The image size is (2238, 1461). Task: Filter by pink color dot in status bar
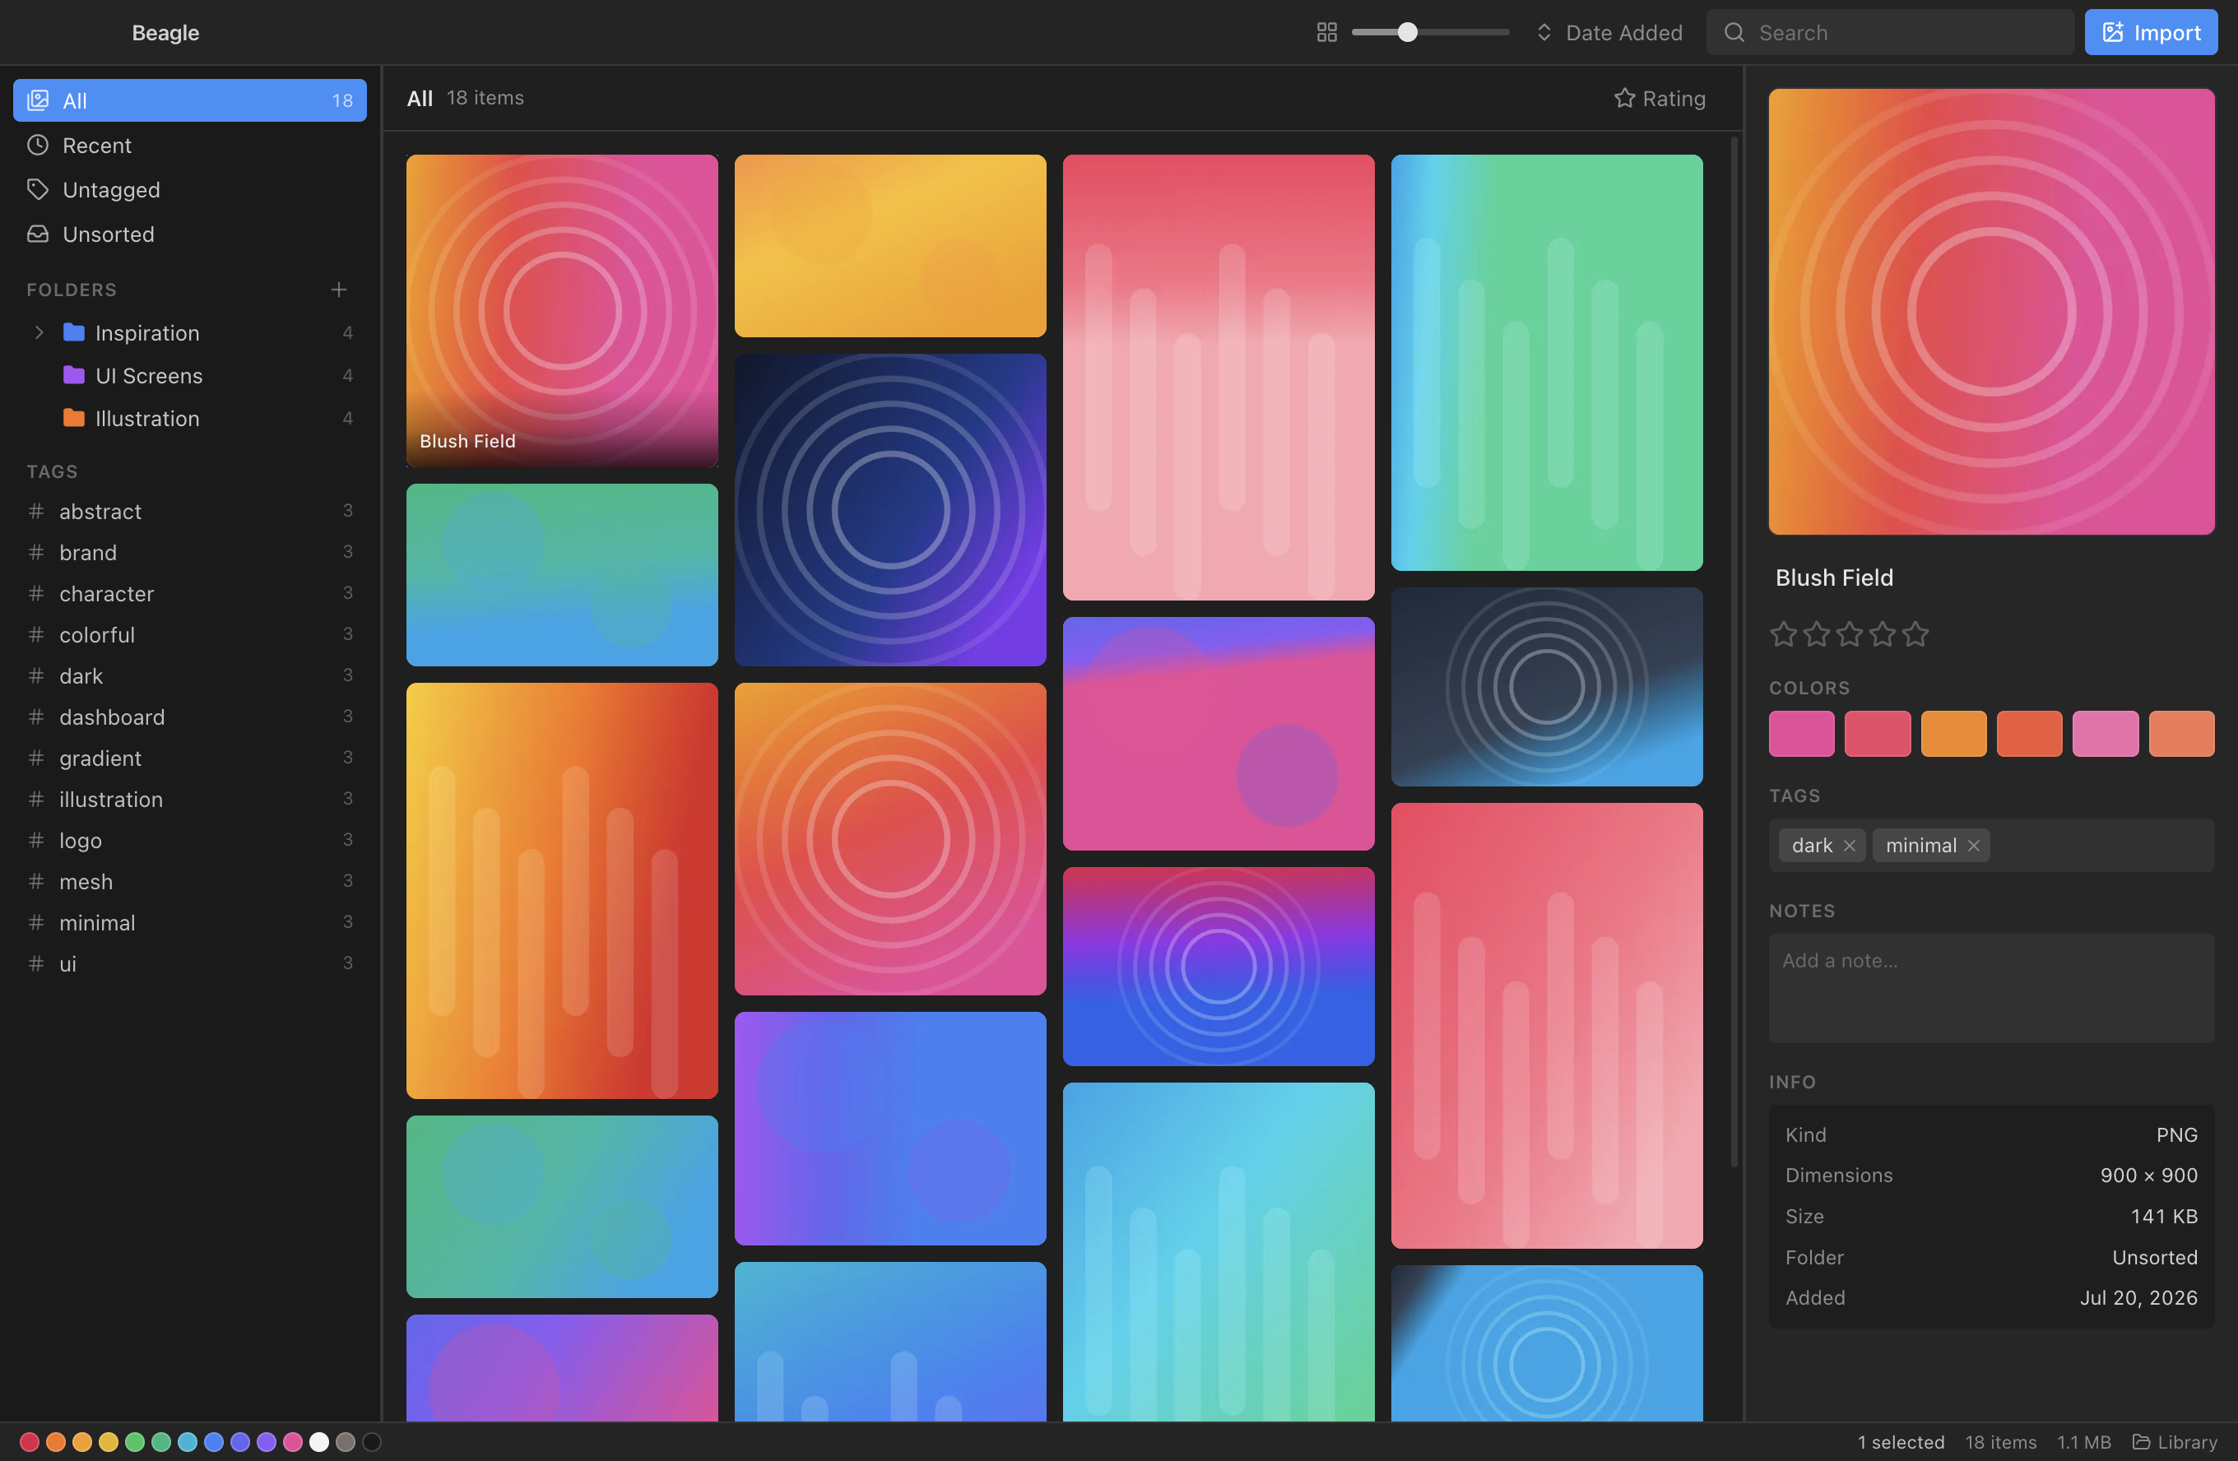(x=292, y=1442)
